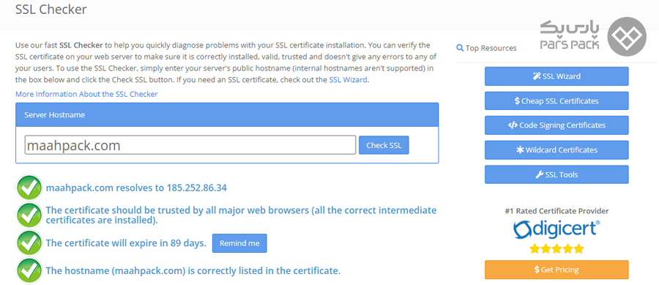Click the Top Resources heading

coord(491,48)
